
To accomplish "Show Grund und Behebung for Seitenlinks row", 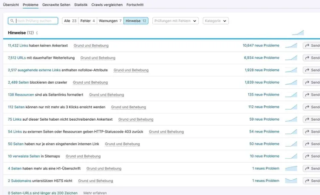I will click(x=107, y=95).
